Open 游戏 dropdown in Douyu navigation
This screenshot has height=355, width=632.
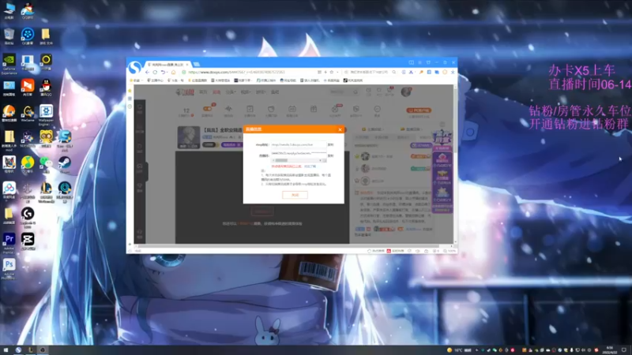(261, 92)
